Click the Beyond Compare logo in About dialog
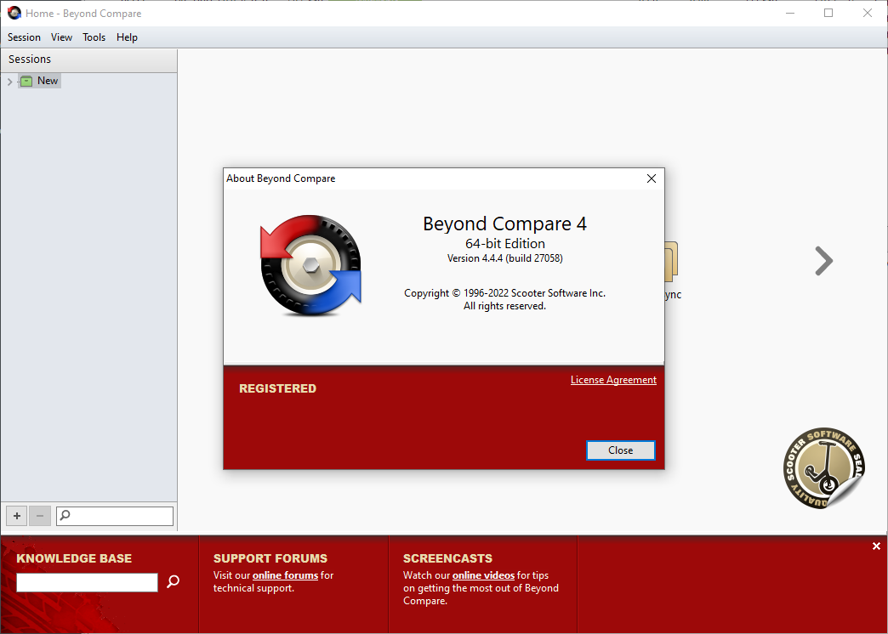 (x=310, y=265)
